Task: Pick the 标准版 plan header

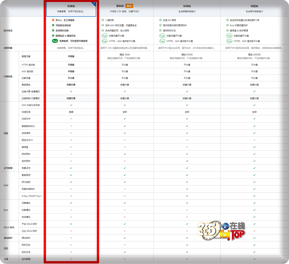Action: click(x=187, y=9)
